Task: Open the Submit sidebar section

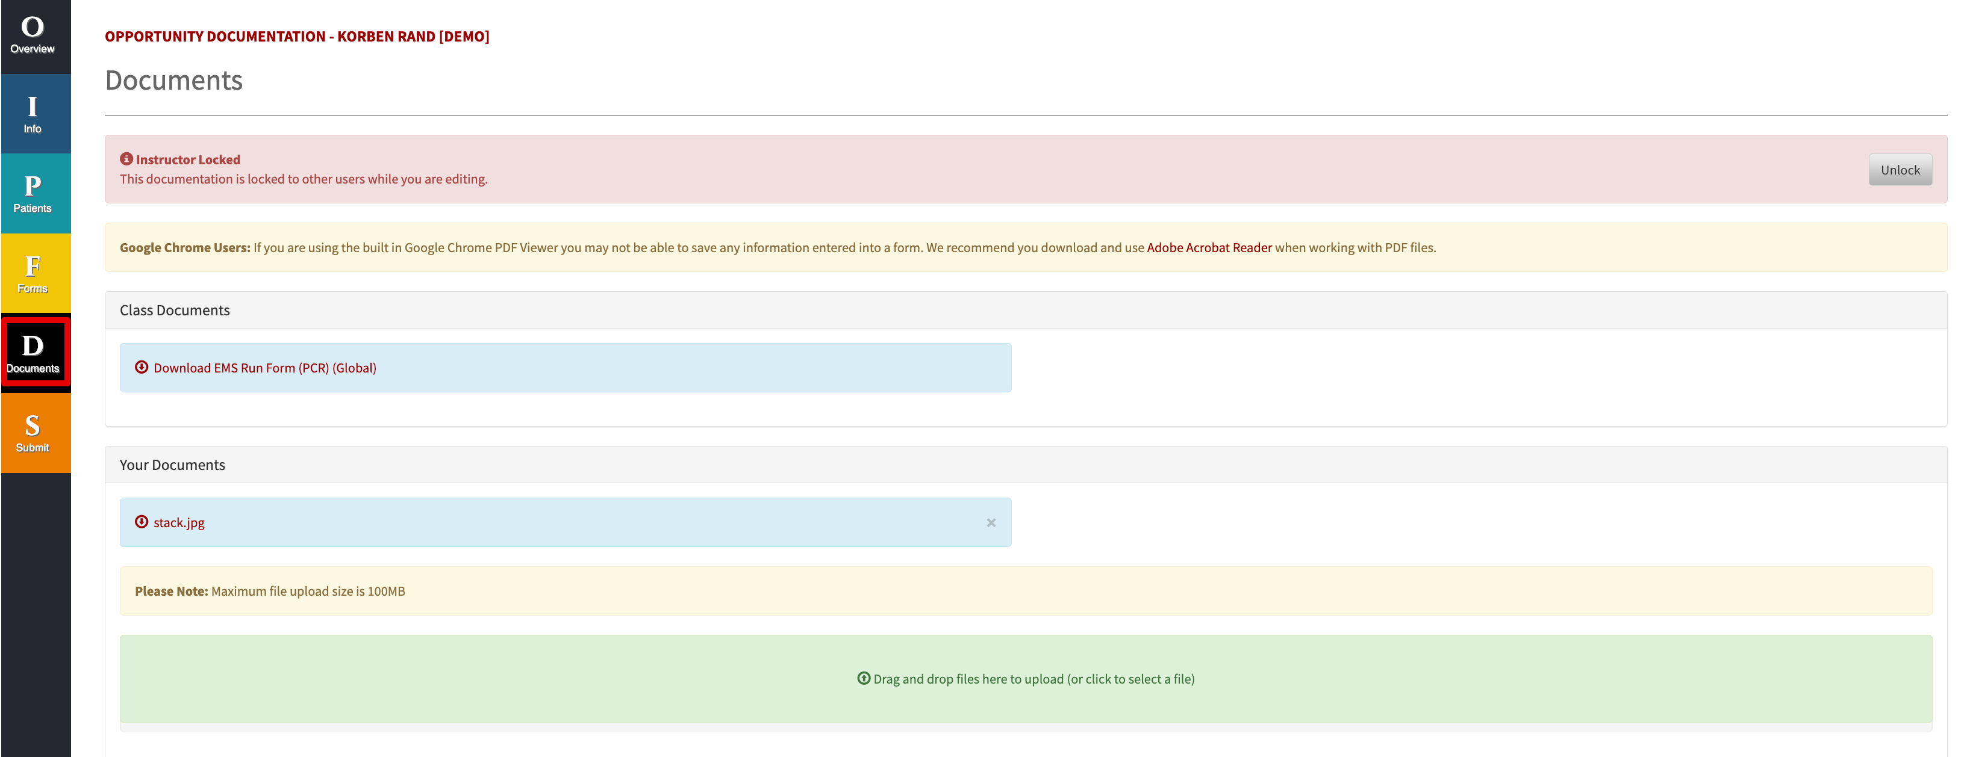Action: [35, 433]
